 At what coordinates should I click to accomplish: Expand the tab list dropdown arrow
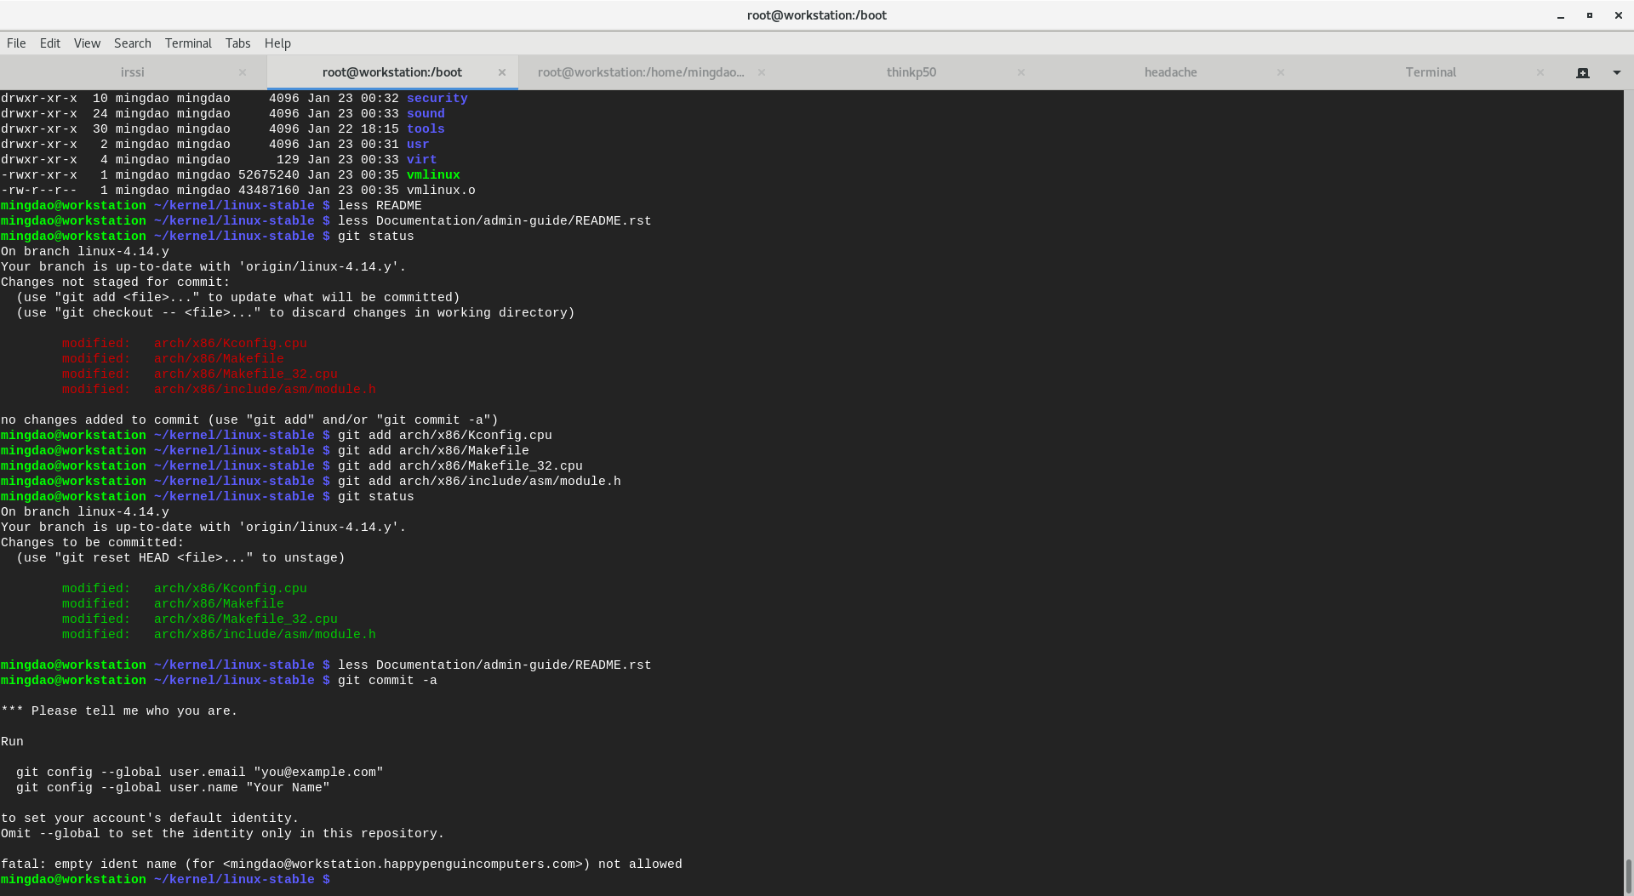coord(1617,72)
